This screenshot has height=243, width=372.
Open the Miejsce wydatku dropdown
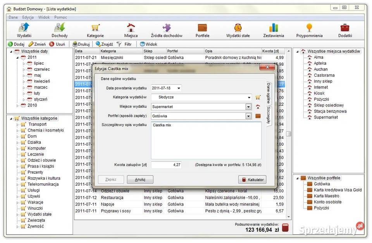248,107
